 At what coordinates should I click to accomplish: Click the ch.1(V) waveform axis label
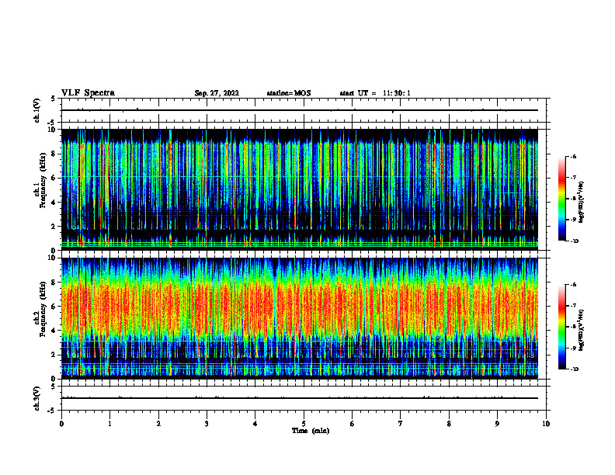pyautogui.click(x=37, y=110)
